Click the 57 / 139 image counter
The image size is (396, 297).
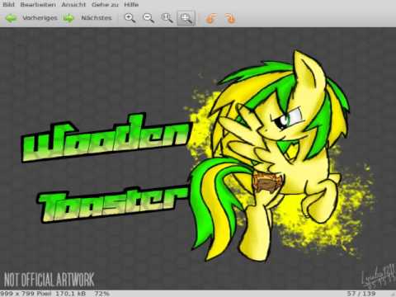tap(361, 294)
